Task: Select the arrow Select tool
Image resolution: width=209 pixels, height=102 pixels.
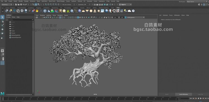Action: (x=3, y=17)
